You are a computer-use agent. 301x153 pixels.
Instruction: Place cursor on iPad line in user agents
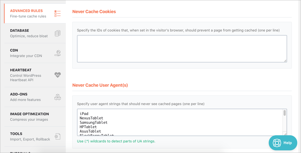[84, 113]
